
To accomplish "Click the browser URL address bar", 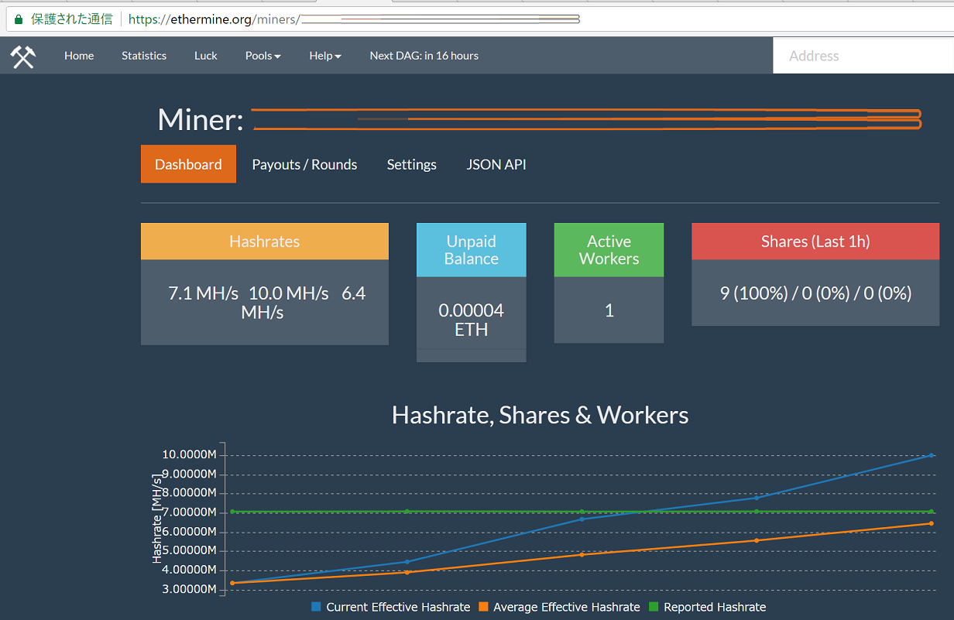I will pyautogui.click(x=465, y=19).
